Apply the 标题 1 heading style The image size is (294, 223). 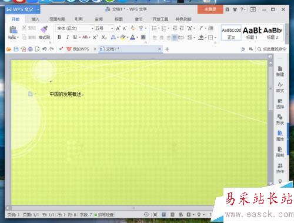(x=252, y=34)
